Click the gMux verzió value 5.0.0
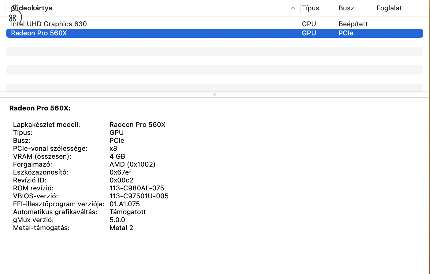This screenshot has height=274, width=430. point(117,220)
